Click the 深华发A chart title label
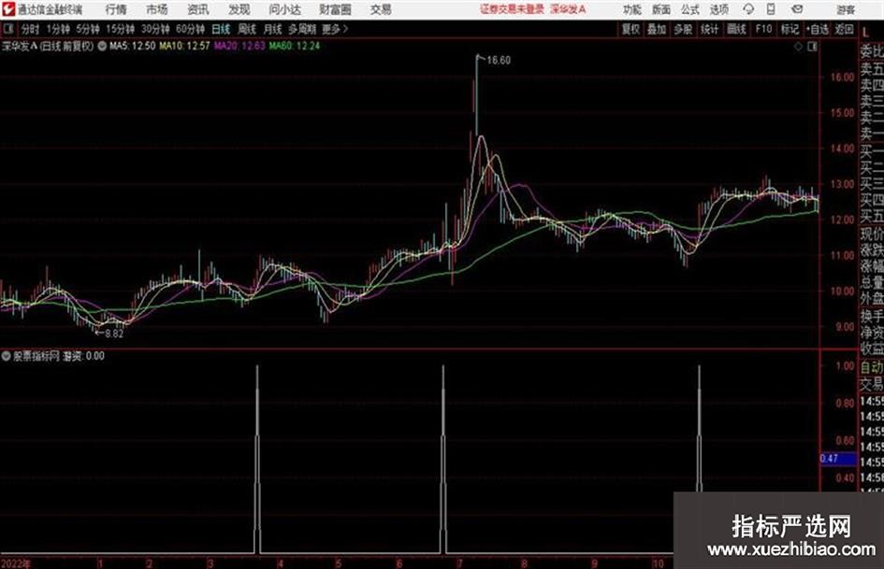 point(48,46)
